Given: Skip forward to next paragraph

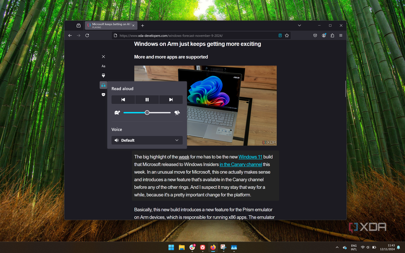Looking at the screenshot, I should (x=171, y=100).
